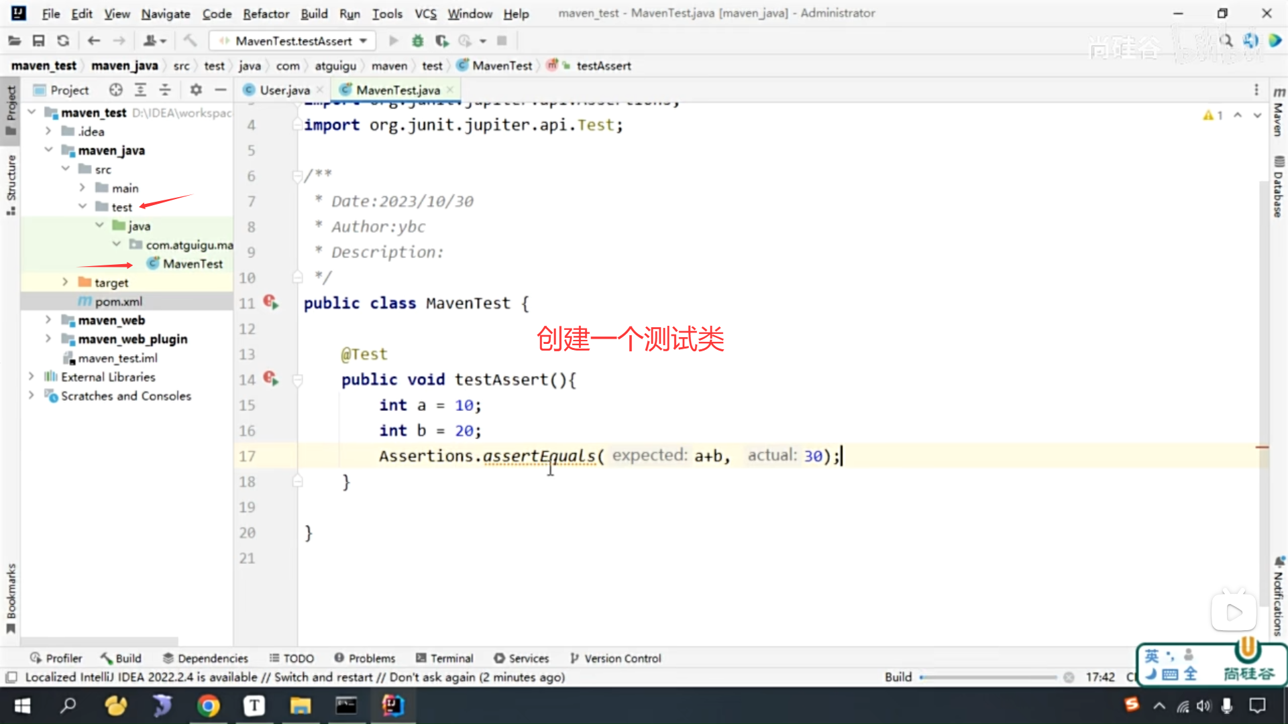Open Project panel settings gear
The image size is (1288, 724).
[196, 90]
